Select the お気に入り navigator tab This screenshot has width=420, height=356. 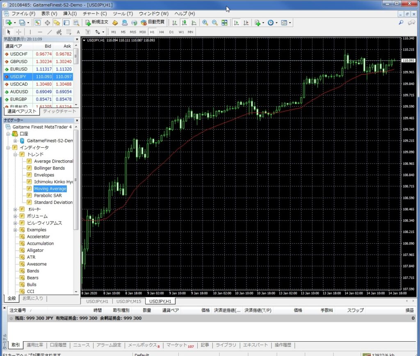point(33,298)
